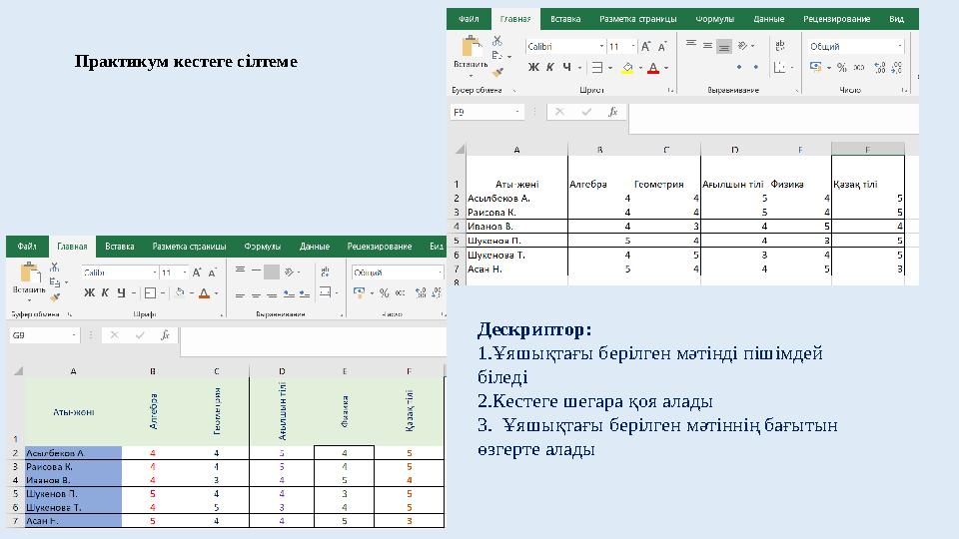Open Разметка страницы tab in upper-right Excel window

tap(638, 19)
